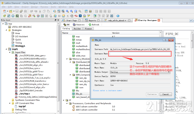Viewport: 194px width, 114px height.
Task: Select top.lpf constraint file
Action: (x=22, y=106)
